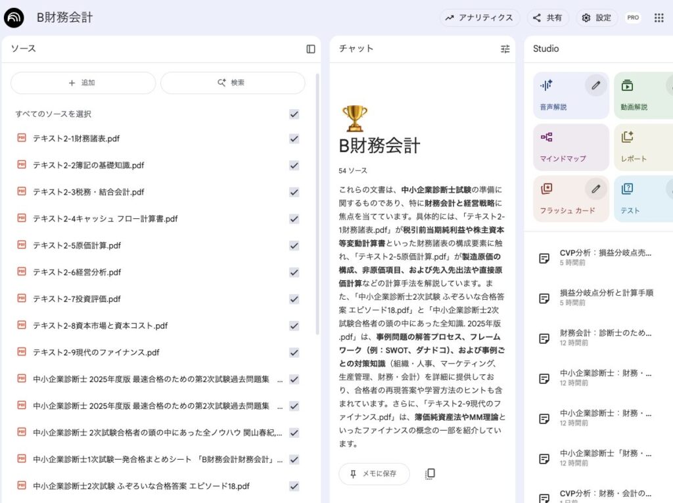673x503 pixels.
Task: Open 設定 settings menu
Action: tap(597, 18)
